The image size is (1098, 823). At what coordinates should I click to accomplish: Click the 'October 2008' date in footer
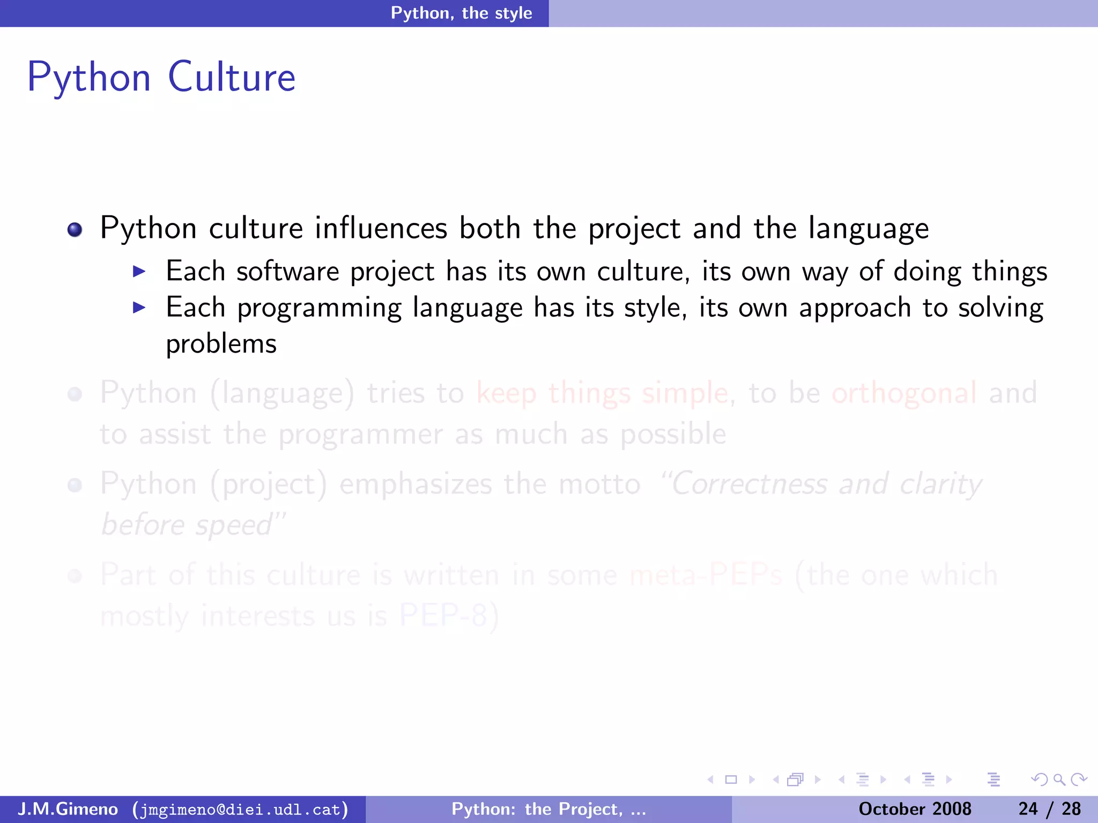(x=915, y=809)
